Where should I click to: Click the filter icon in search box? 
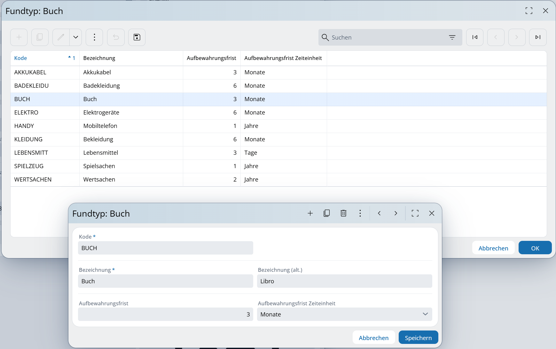[452, 37]
